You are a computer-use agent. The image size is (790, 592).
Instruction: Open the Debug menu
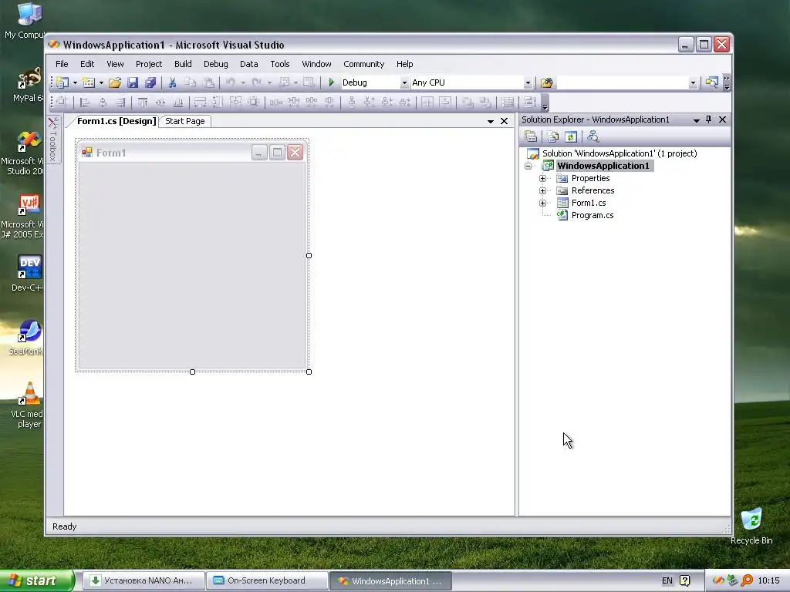tap(216, 64)
